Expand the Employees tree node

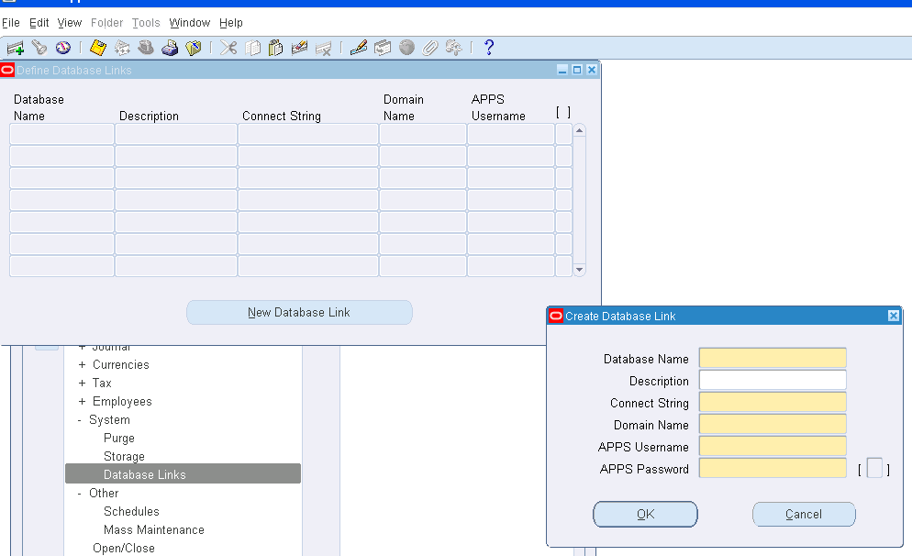pyautogui.click(x=82, y=401)
